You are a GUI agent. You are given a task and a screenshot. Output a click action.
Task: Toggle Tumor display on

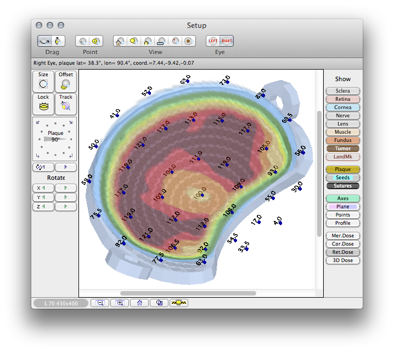coord(342,149)
